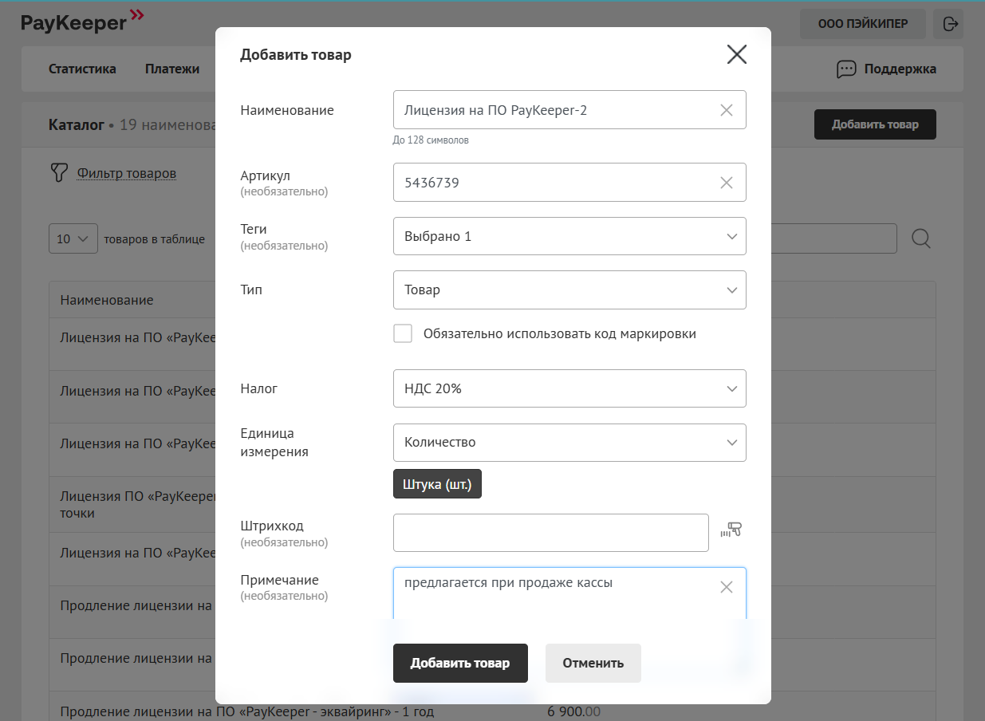Click the Наименование input with Лицензия на ПО PayKeeper-2

(x=569, y=110)
